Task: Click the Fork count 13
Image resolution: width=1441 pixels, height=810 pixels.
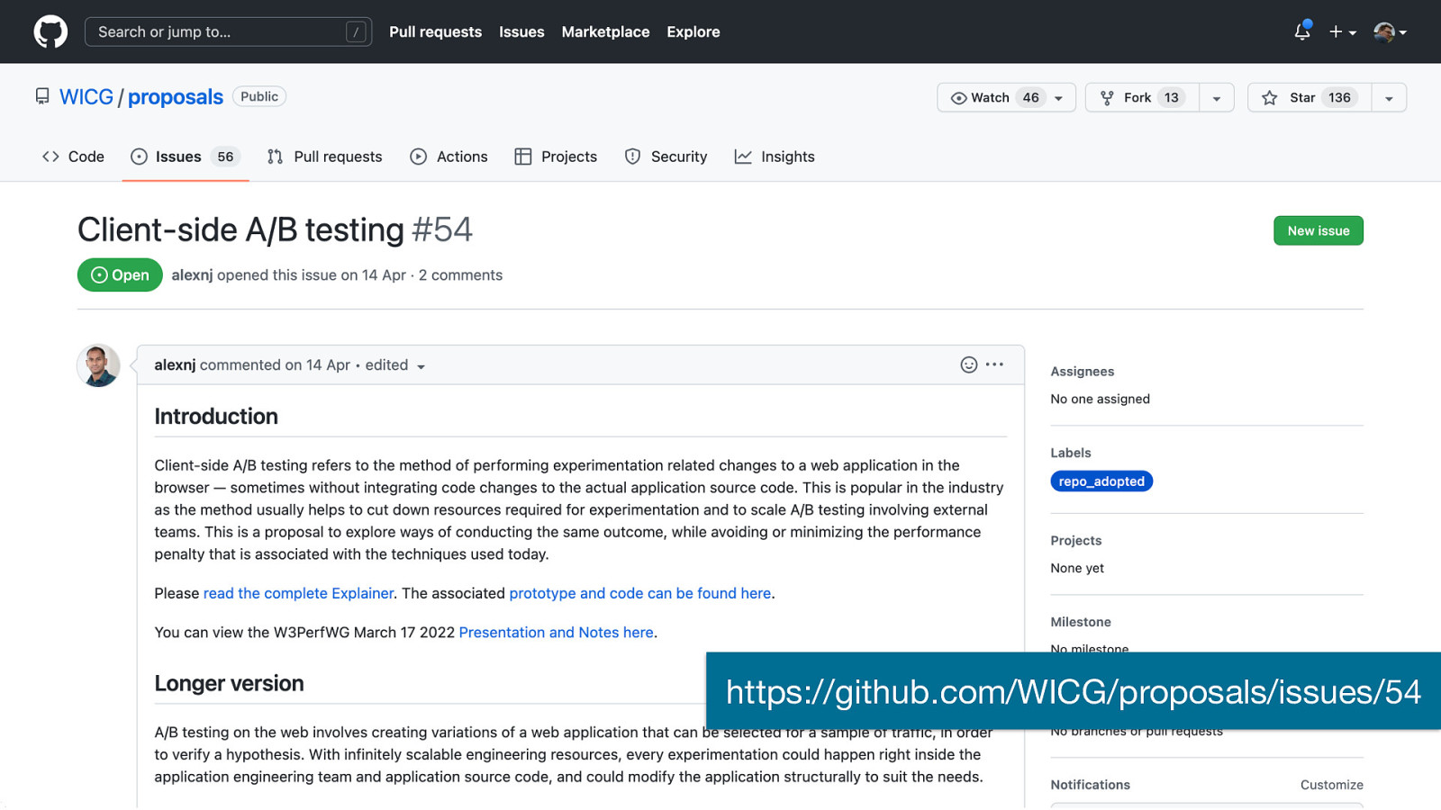Action: tap(1171, 97)
